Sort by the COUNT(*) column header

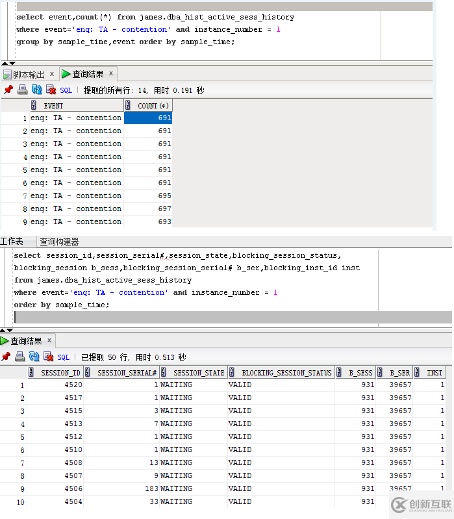[153, 105]
